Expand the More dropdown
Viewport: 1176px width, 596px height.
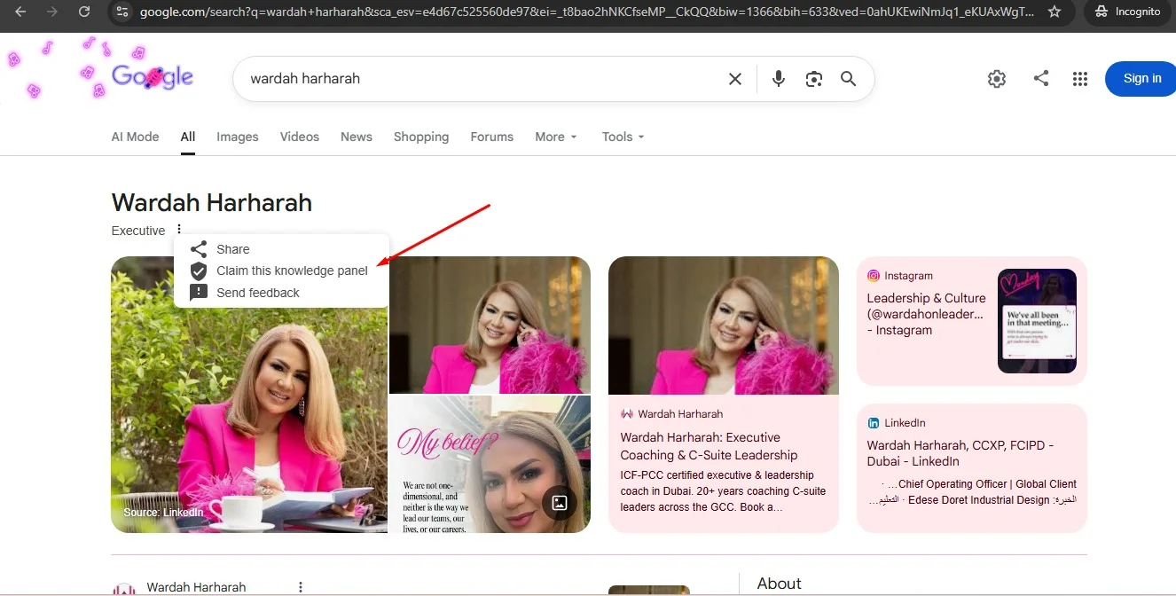tap(556, 137)
